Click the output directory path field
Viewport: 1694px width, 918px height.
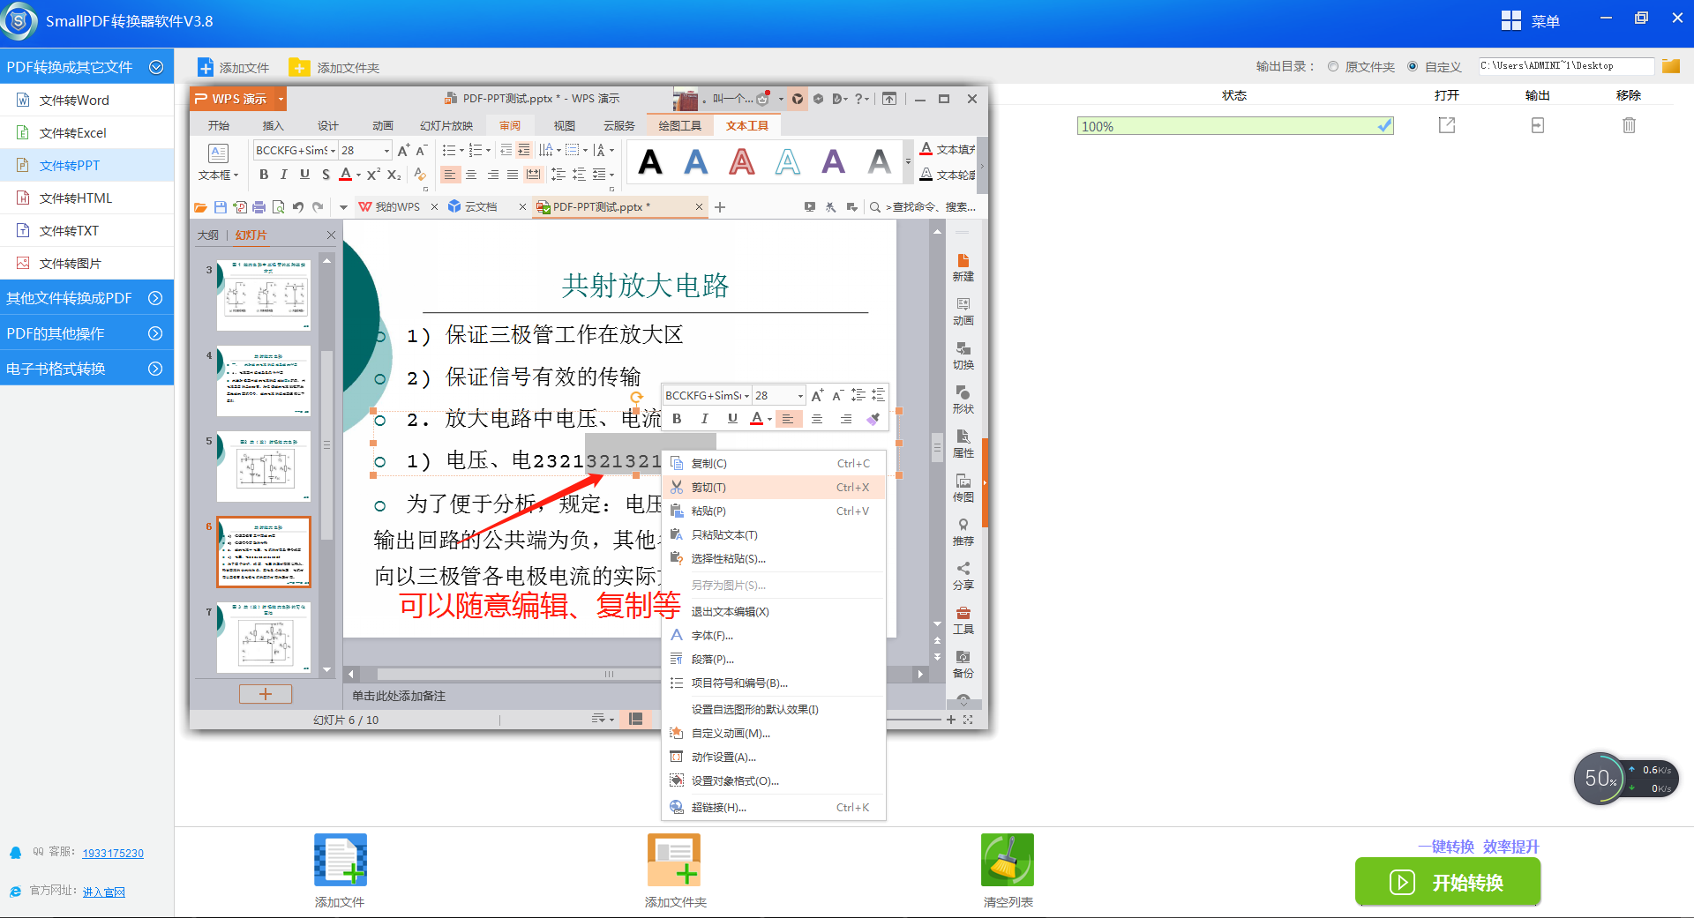pyautogui.click(x=1566, y=66)
